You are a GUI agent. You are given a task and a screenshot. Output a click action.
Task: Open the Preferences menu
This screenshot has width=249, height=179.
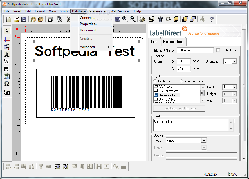click(98, 11)
